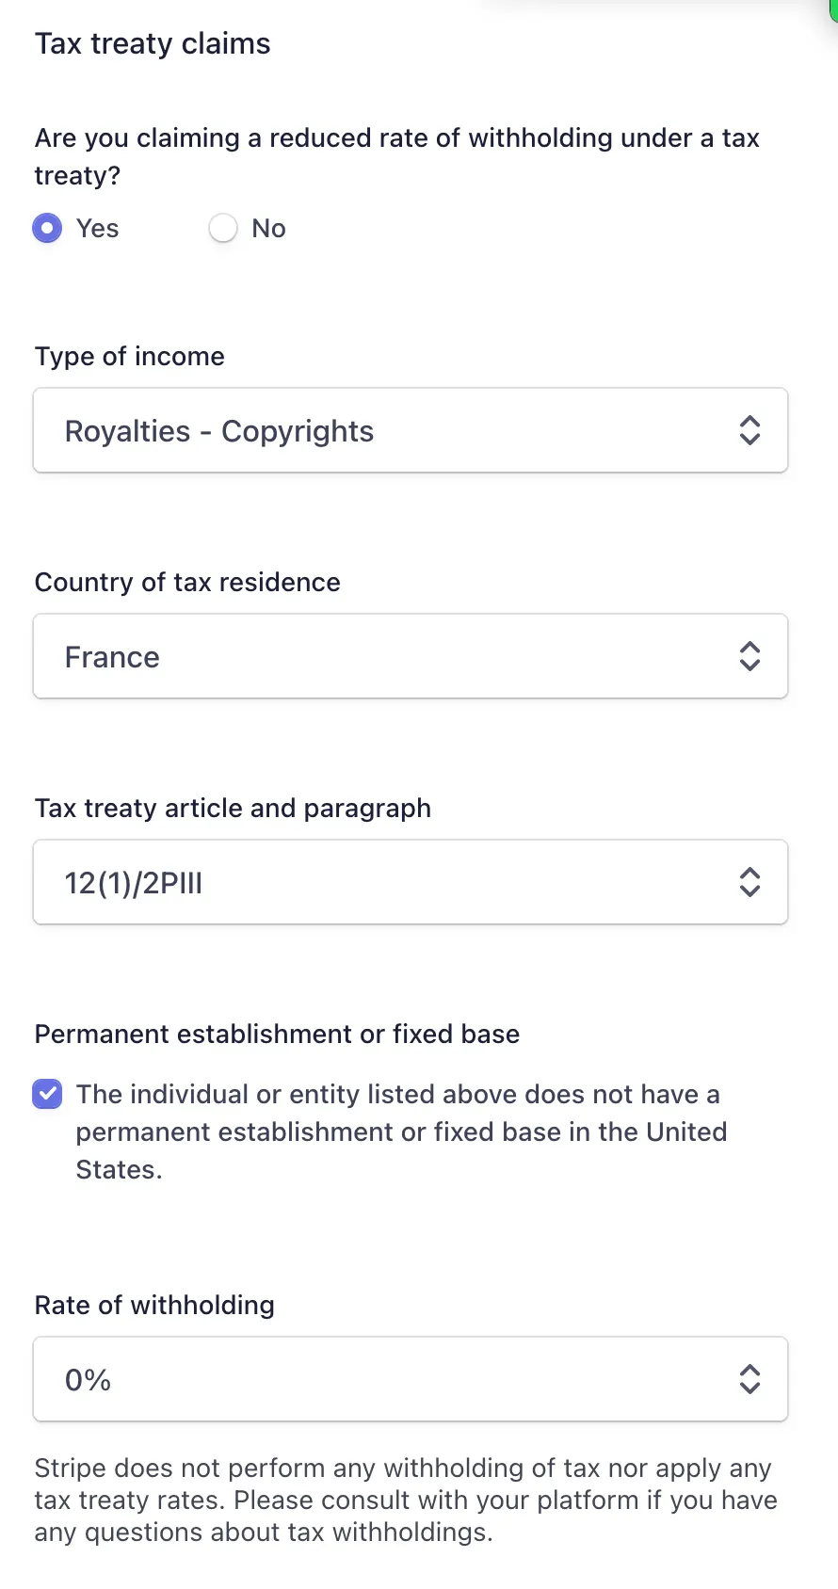Viewport: 838px width, 1589px height.
Task: Select the No radio button
Action: click(x=223, y=229)
